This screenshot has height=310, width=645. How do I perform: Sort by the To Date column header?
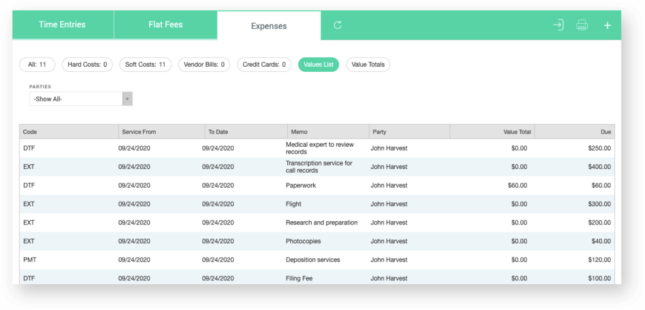(x=246, y=132)
